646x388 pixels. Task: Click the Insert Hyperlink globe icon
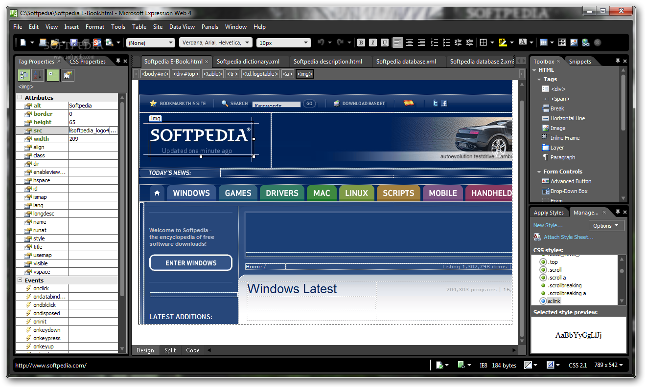point(585,43)
